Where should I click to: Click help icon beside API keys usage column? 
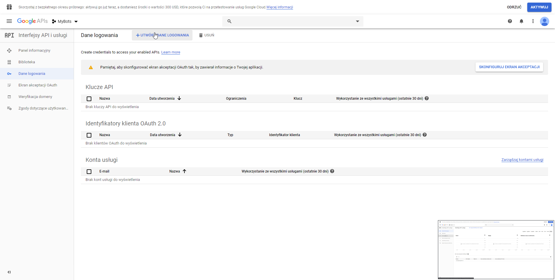[x=427, y=99]
